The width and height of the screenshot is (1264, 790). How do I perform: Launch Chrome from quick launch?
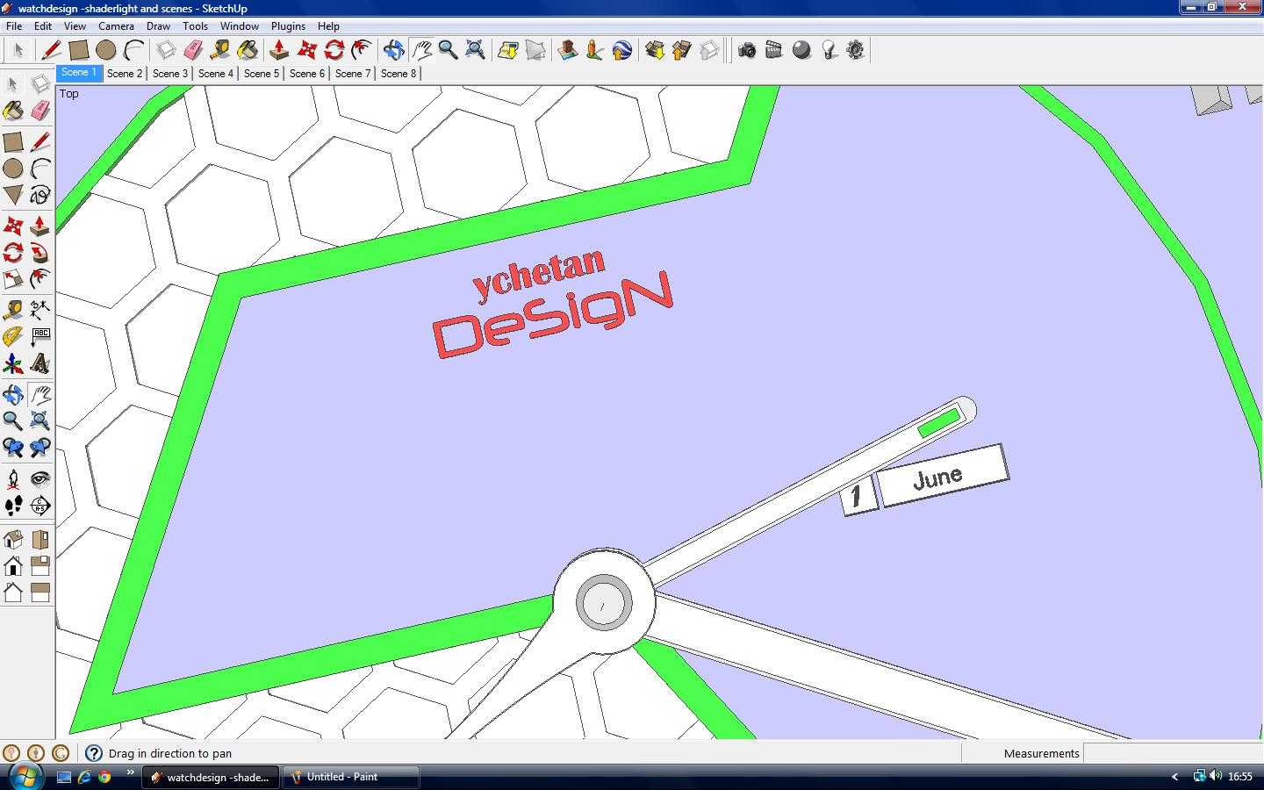point(104,777)
